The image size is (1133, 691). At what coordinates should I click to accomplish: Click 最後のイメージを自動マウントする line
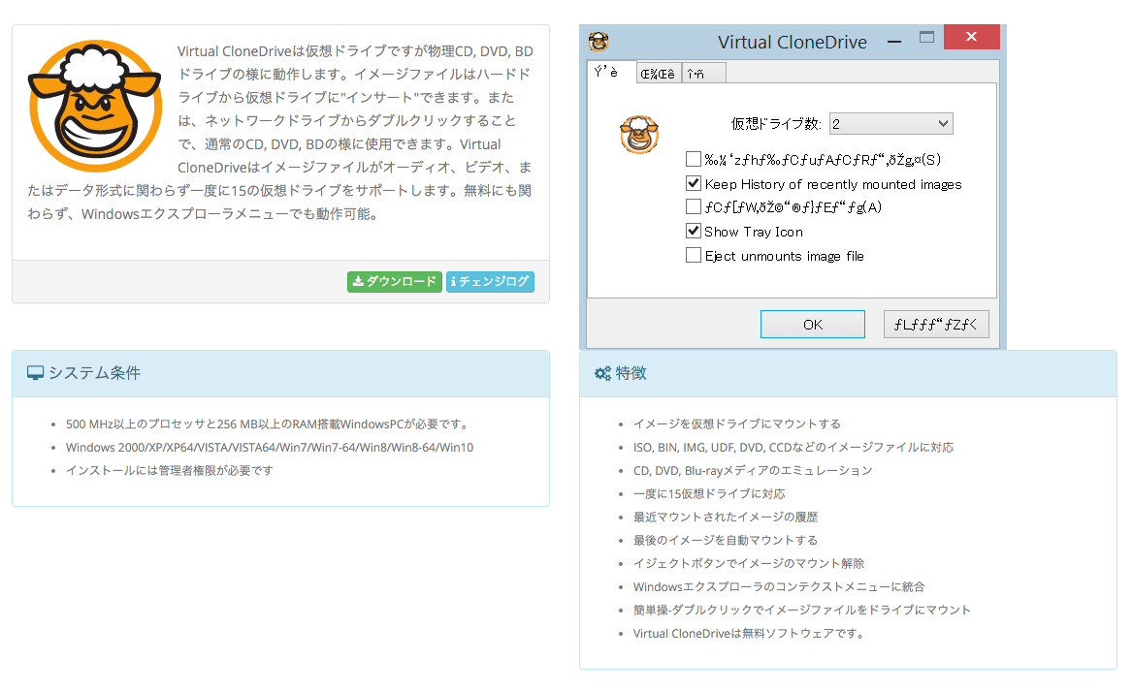pos(726,540)
